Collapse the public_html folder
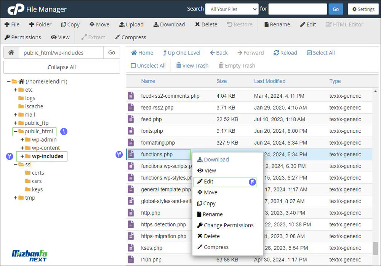 (16, 131)
